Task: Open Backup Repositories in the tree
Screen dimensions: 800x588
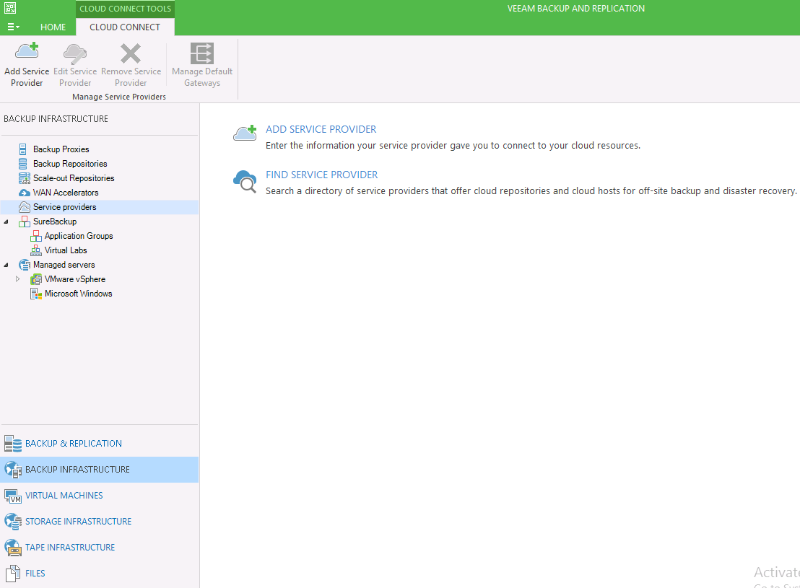Action: tap(71, 164)
